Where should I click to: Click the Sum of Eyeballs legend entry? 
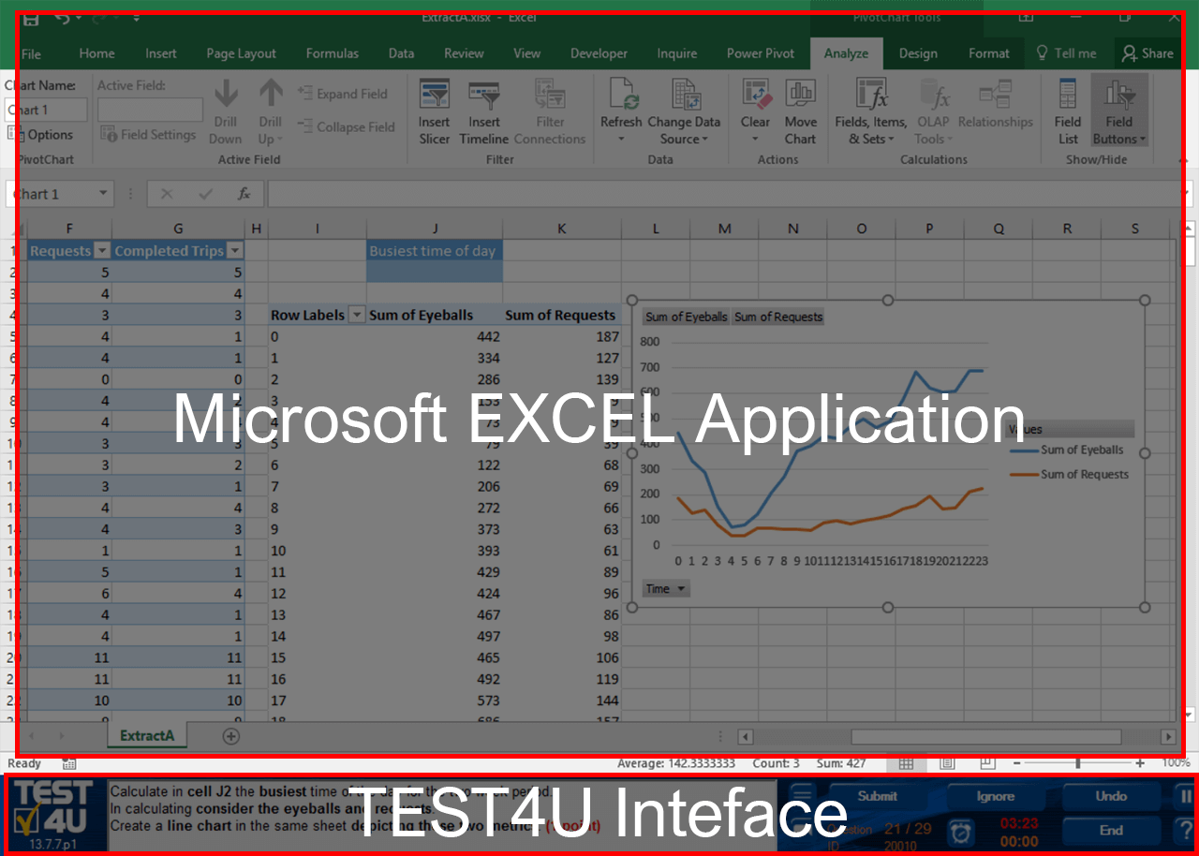click(1068, 450)
